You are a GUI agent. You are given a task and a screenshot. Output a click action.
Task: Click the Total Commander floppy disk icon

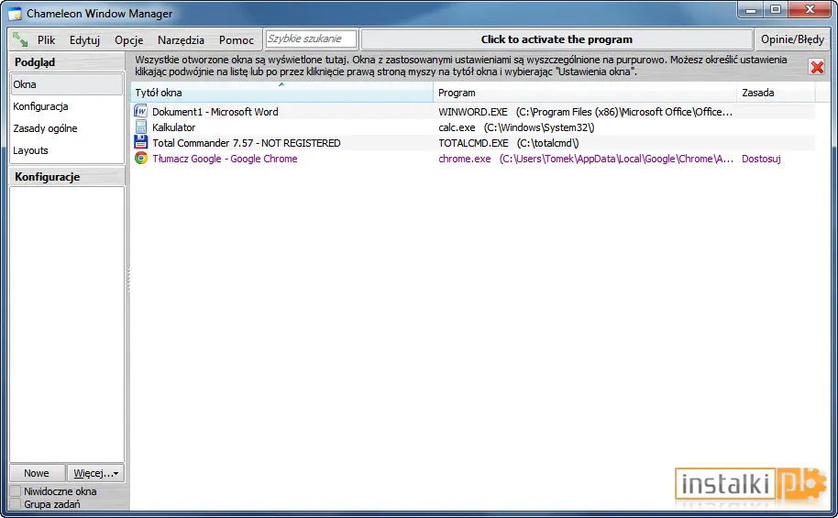[x=140, y=143]
